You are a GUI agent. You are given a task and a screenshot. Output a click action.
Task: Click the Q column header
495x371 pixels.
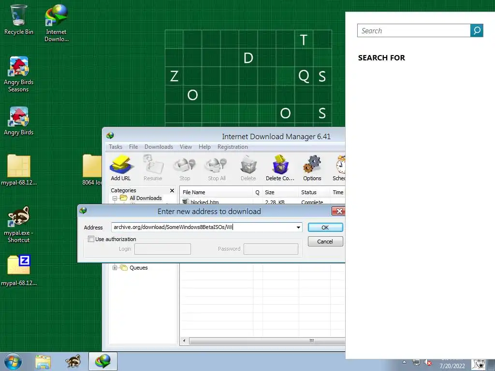coord(257,192)
